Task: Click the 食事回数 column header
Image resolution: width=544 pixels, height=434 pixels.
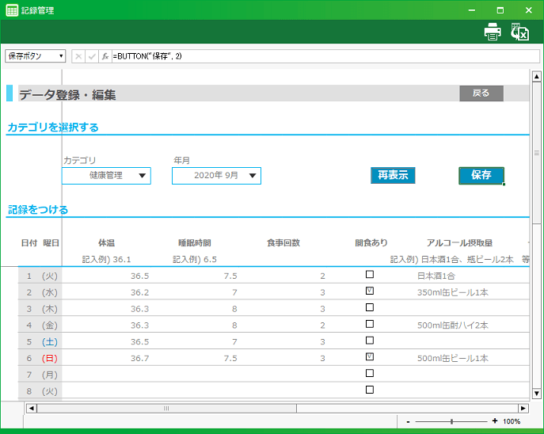Action: coord(283,243)
